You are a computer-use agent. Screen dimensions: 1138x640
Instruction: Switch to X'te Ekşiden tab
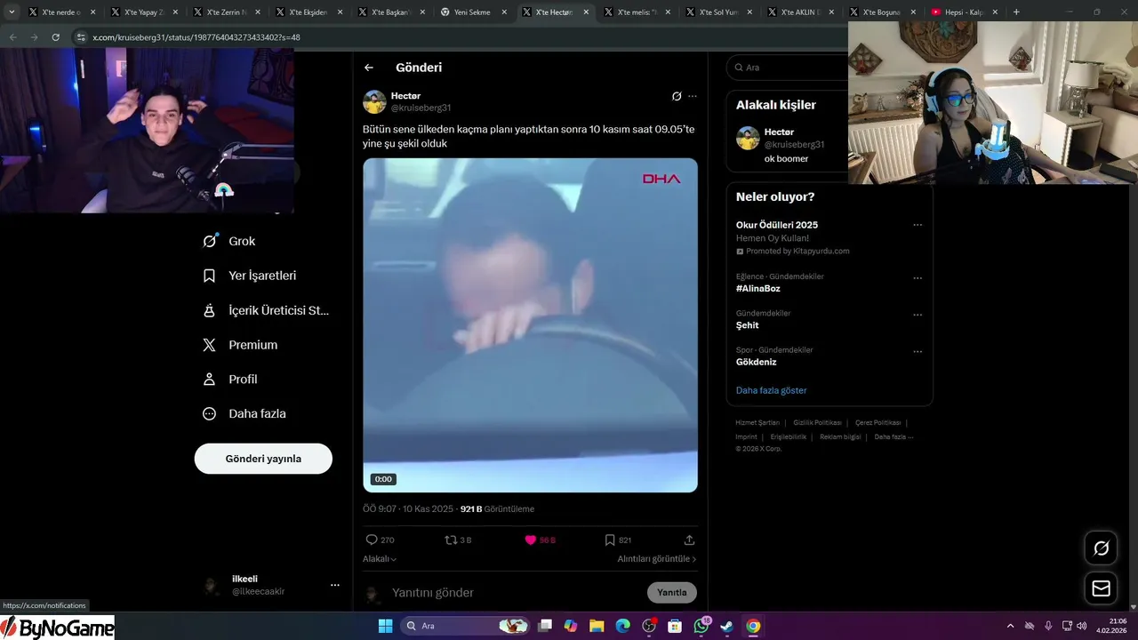pyautogui.click(x=308, y=12)
